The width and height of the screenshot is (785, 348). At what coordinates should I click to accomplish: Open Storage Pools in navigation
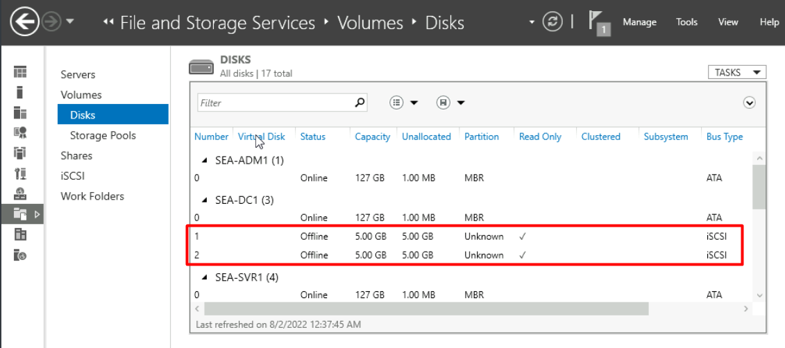(x=103, y=135)
